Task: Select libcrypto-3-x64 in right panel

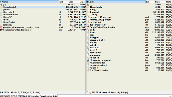Action: pyautogui.click(x=97, y=40)
